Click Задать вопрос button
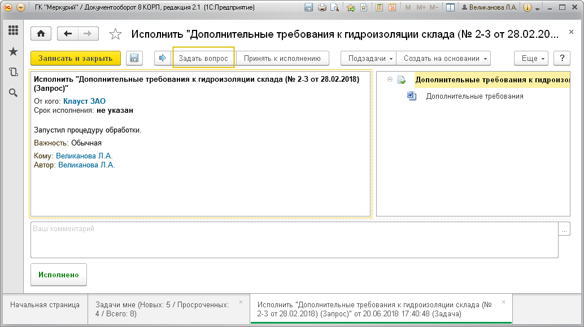584x327 pixels. 203,58
